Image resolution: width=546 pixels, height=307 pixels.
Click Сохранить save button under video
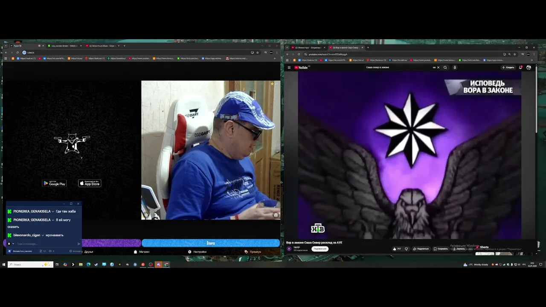[441, 249]
